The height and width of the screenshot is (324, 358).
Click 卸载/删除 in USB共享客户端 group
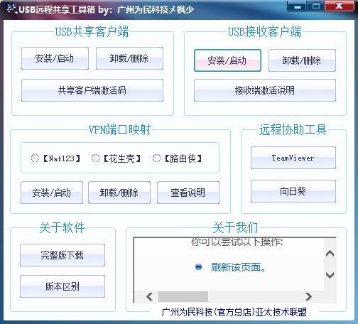pyautogui.click(x=129, y=58)
